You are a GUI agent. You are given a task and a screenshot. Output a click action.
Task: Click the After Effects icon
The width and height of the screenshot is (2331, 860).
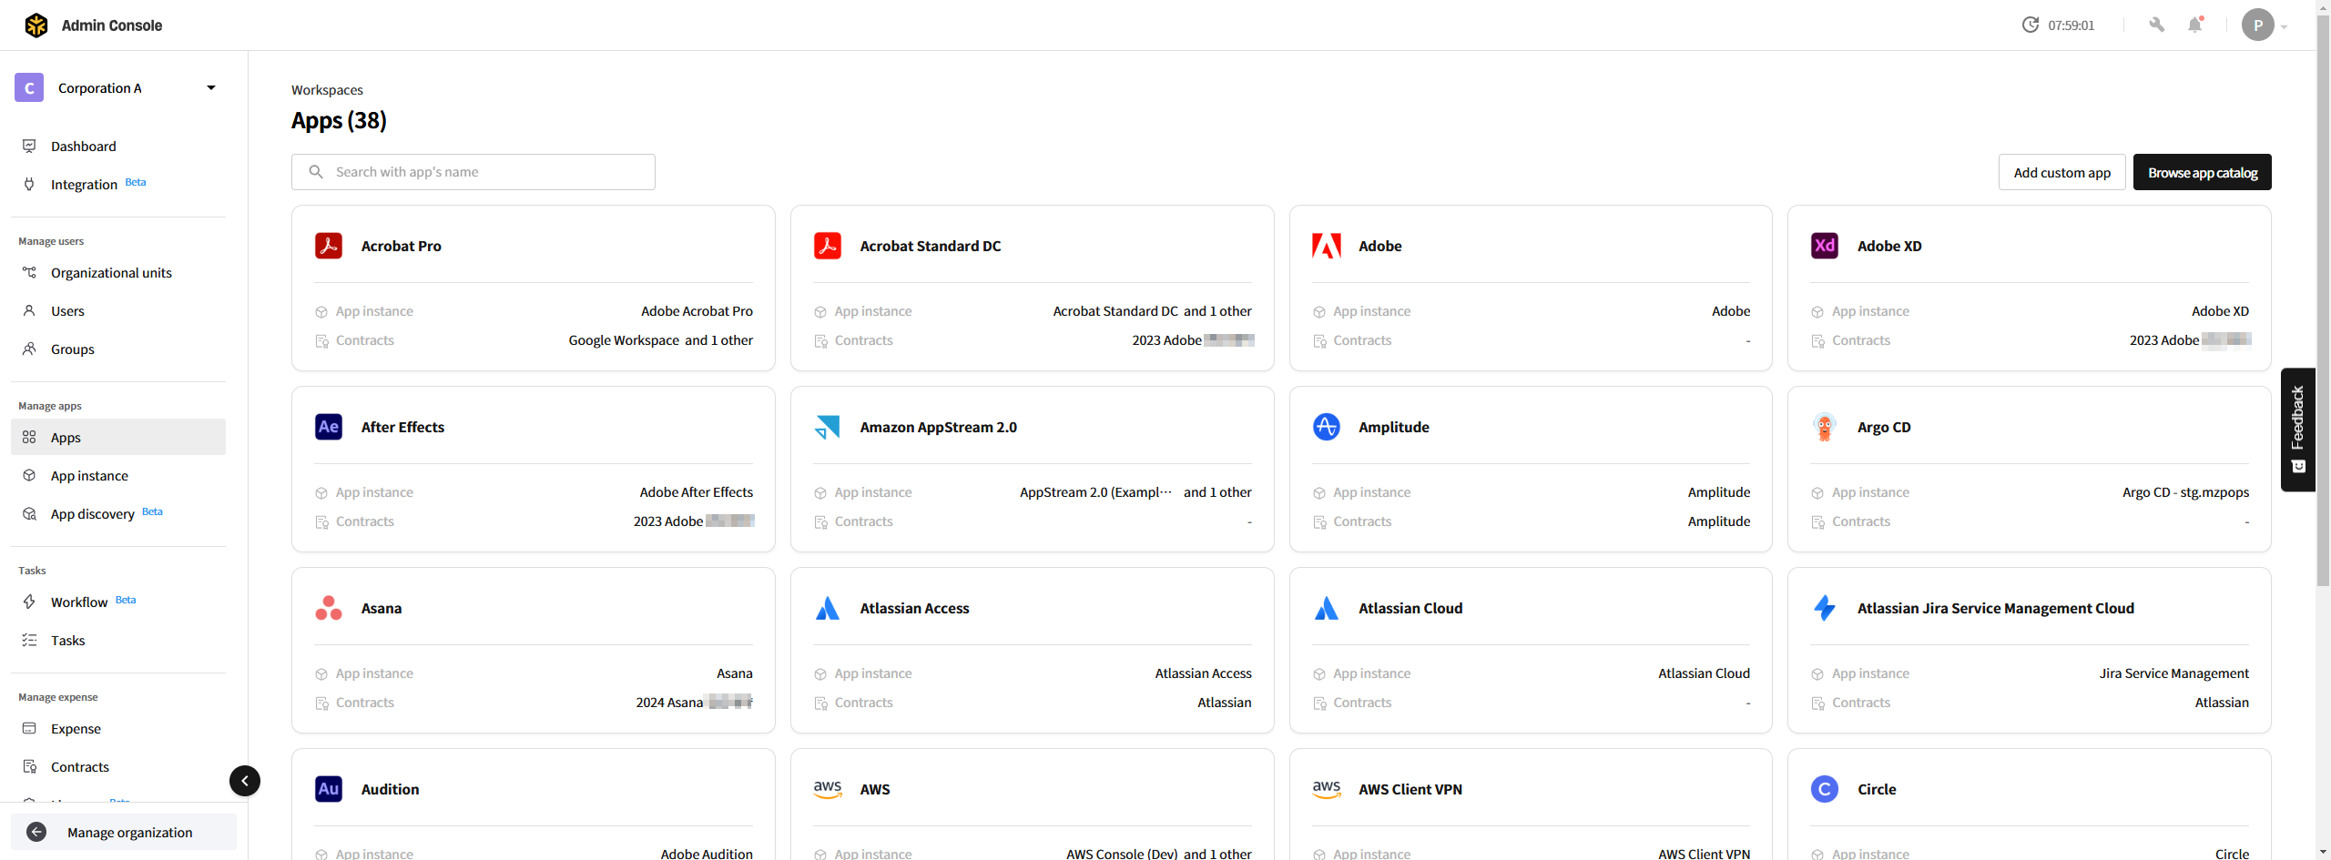[329, 427]
